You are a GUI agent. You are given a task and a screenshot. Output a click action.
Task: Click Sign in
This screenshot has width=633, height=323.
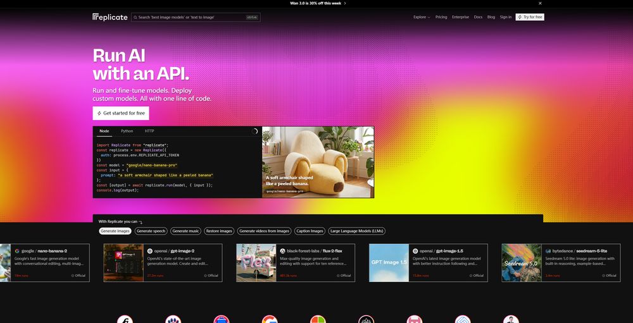click(x=505, y=17)
